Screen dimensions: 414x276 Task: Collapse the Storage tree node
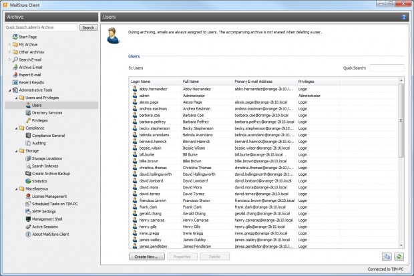point(16,151)
